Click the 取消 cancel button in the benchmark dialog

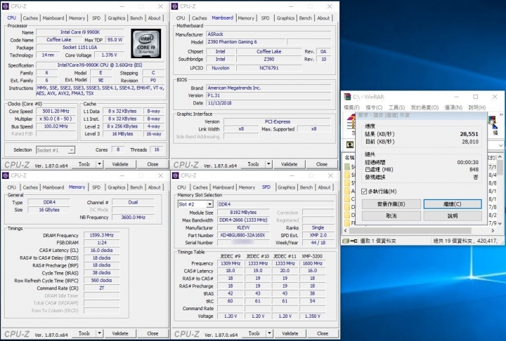[391, 215]
